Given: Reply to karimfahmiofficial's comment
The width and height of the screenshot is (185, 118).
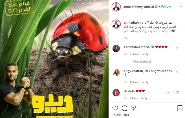Looking at the screenshot, I should pyautogui.click(x=145, y=54).
